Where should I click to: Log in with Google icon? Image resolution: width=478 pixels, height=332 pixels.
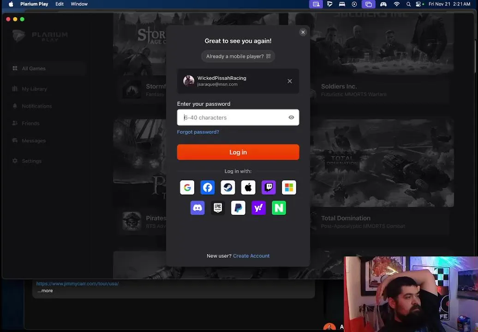pyautogui.click(x=187, y=187)
